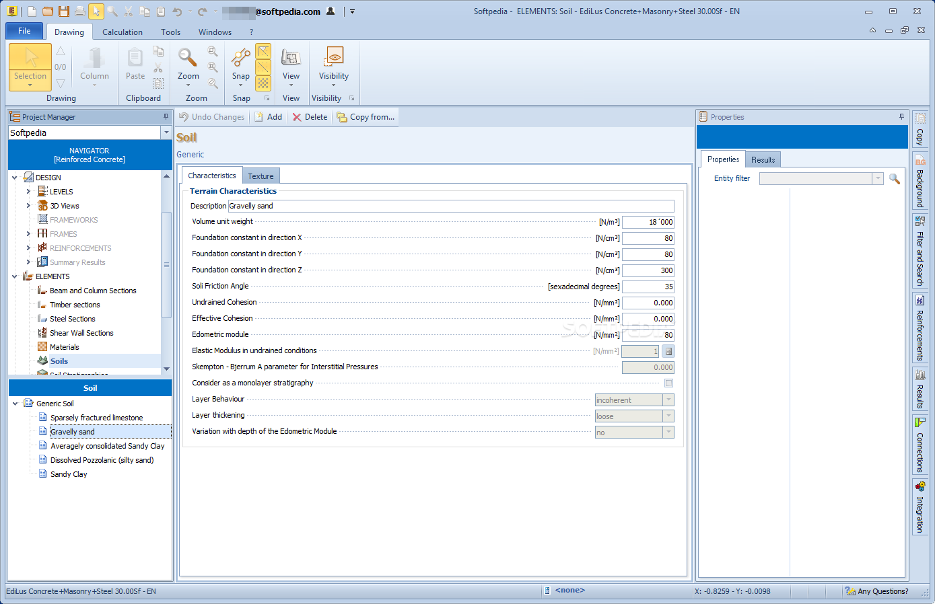Click Any Questions? in the status bar
Screen dimensions: 935x604
(877, 591)
